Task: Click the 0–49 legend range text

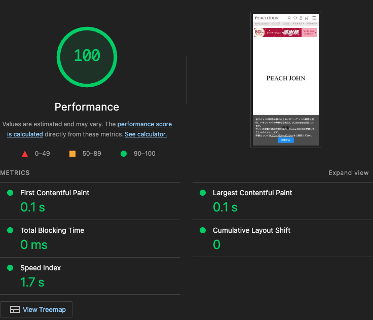Action: pyautogui.click(x=43, y=154)
